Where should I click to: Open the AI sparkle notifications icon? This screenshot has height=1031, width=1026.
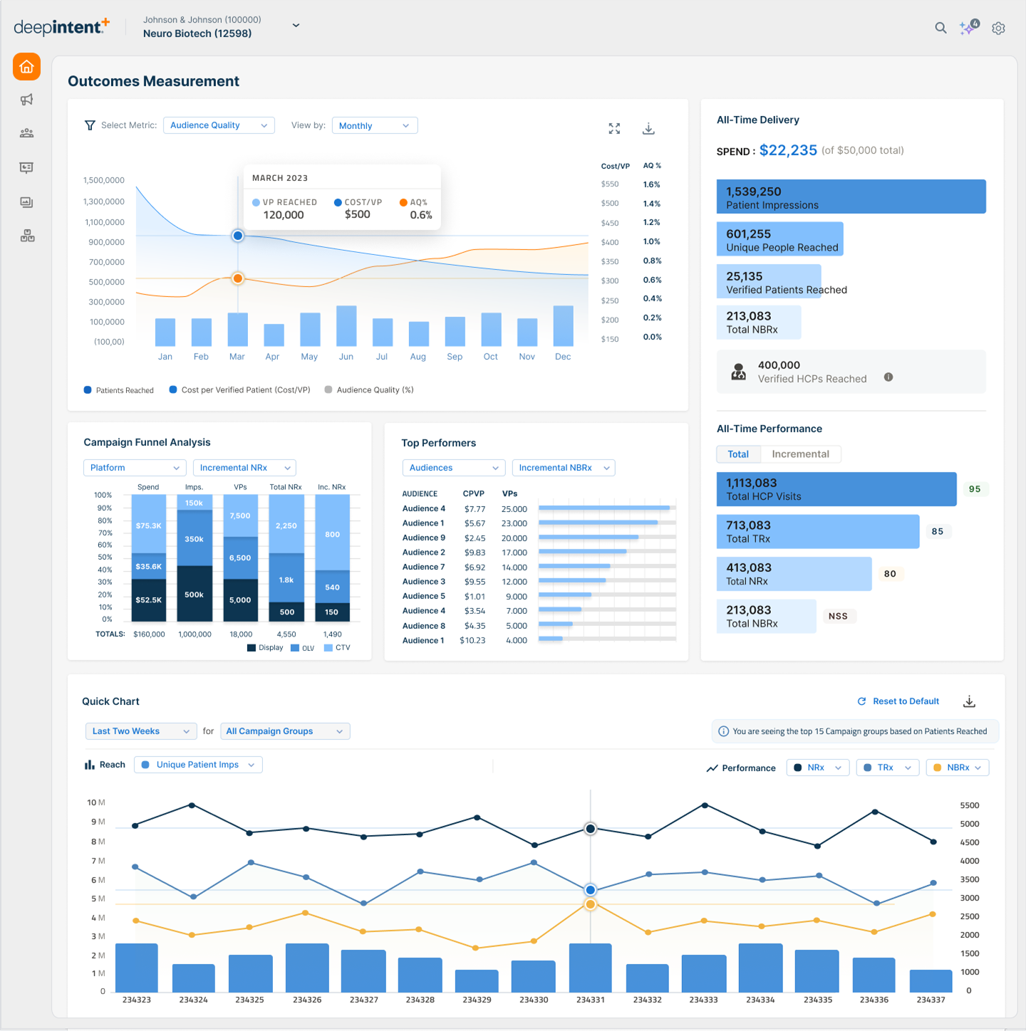pyautogui.click(x=968, y=28)
